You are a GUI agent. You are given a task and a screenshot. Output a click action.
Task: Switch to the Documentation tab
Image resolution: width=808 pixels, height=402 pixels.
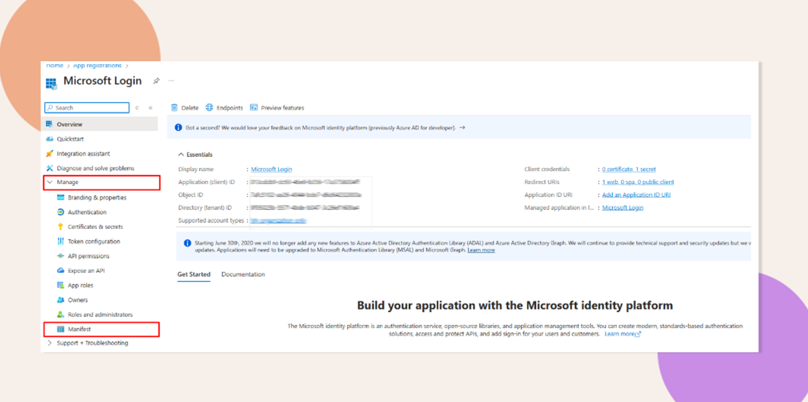click(x=243, y=275)
